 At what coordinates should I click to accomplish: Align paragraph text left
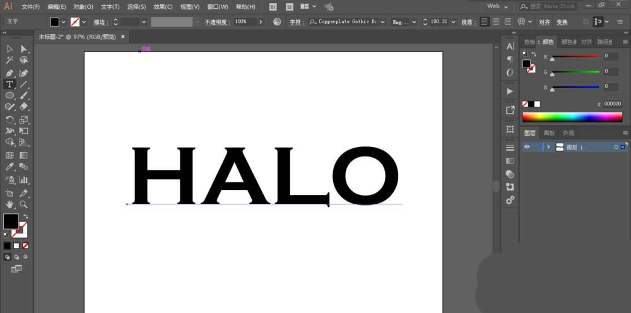point(485,21)
